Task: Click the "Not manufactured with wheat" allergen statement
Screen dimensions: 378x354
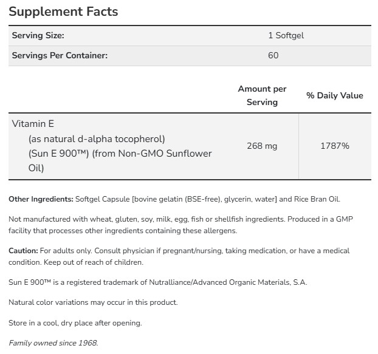Action: pyautogui.click(x=91, y=220)
